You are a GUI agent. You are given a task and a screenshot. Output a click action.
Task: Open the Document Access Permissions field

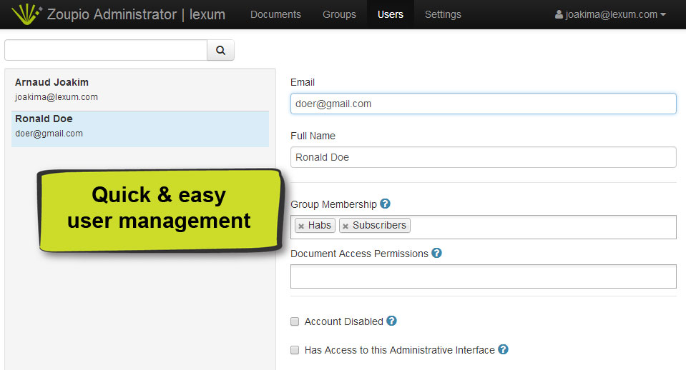pos(483,276)
